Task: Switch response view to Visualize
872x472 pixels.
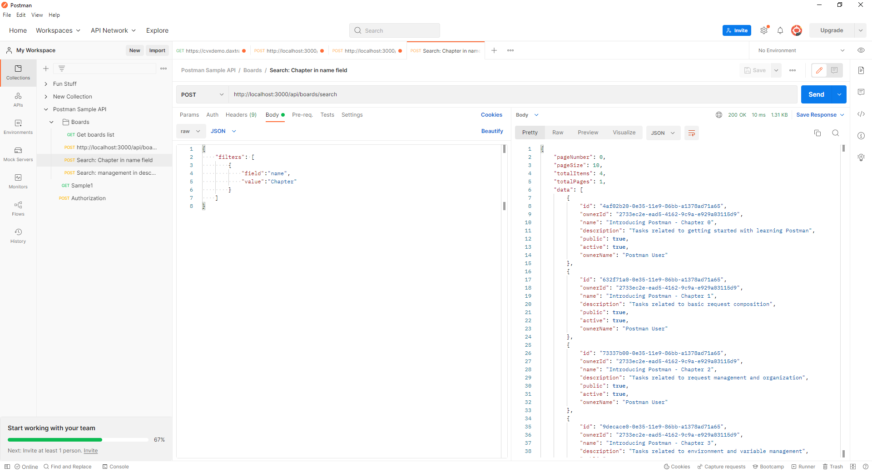Action: point(624,133)
